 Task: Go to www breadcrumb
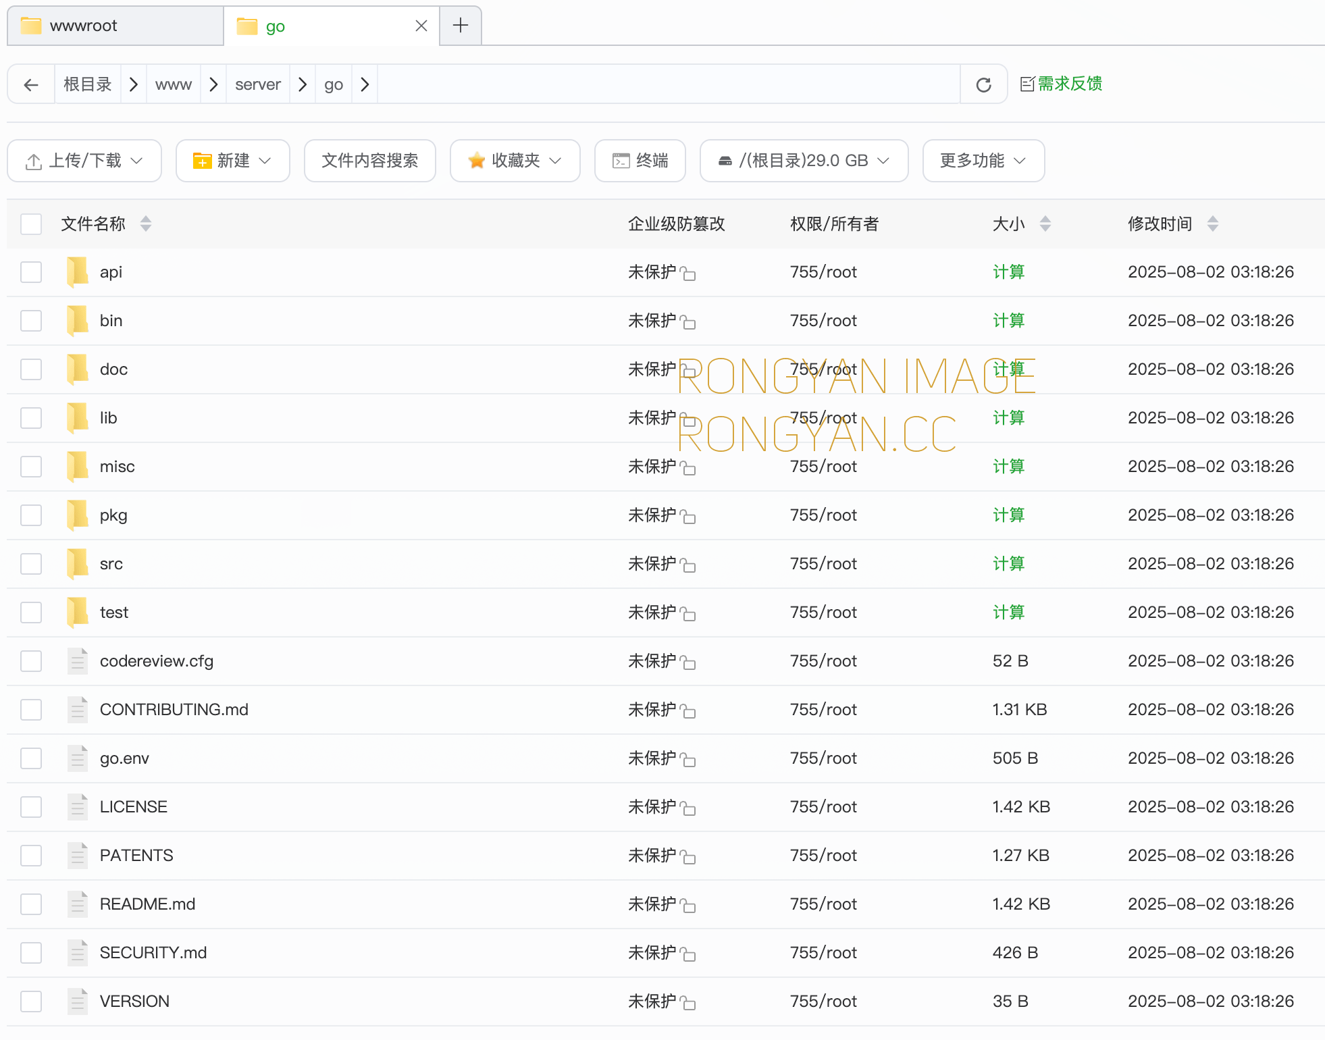pos(174,84)
